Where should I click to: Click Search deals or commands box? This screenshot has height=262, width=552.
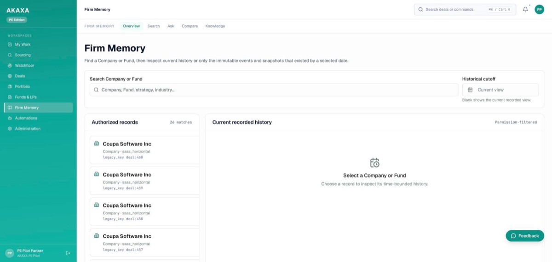[465, 9]
